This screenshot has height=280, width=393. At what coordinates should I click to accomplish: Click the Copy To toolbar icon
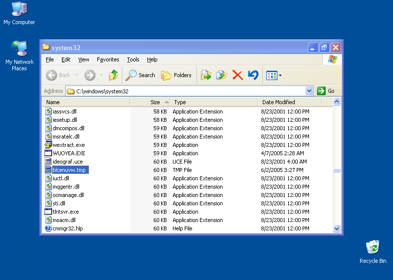pyautogui.click(x=222, y=75)
